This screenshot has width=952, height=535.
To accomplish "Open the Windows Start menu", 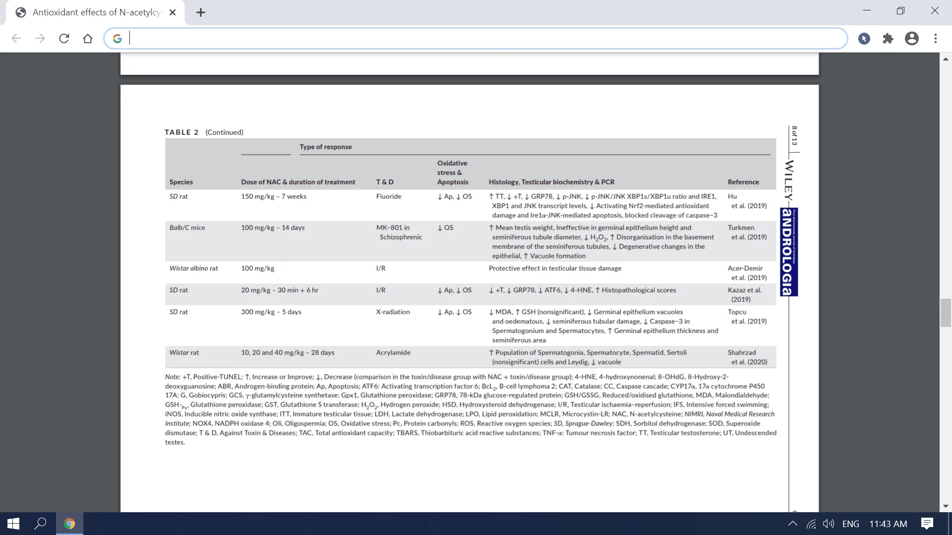I will point(13,524).
